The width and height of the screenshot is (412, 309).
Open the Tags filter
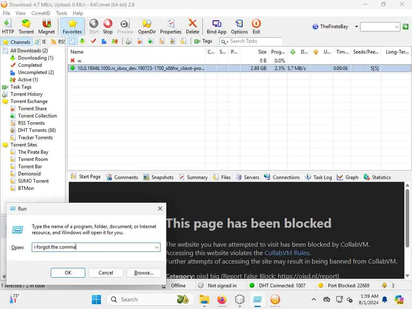(x=203, y=41)
